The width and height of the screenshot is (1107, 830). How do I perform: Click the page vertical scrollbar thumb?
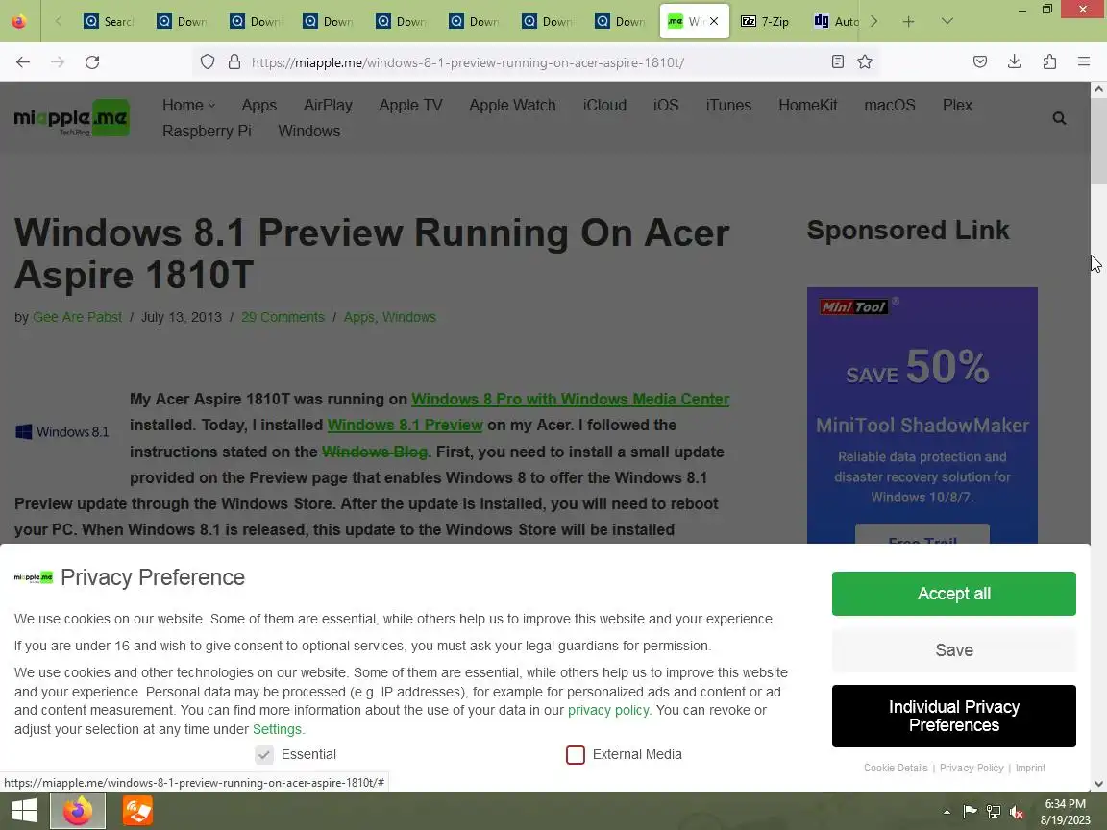click(1098, 141)
